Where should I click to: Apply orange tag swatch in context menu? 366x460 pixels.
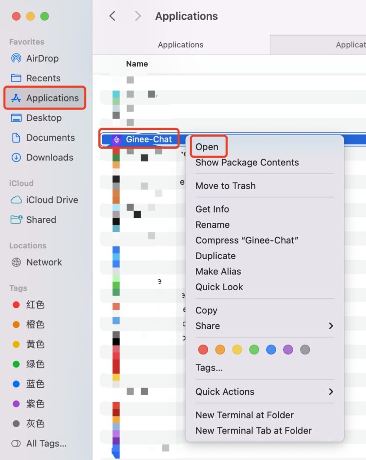click(x=220, y=349)
